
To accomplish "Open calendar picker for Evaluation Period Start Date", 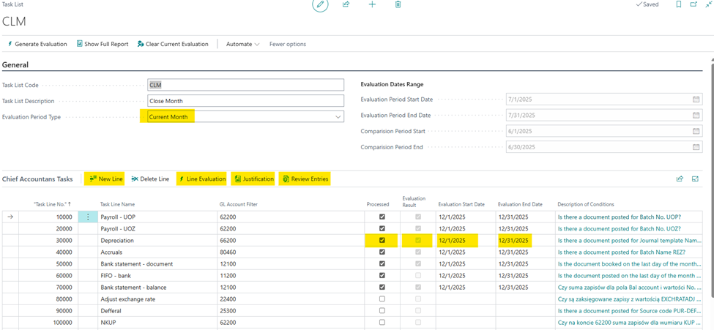I will pos(696,100).
